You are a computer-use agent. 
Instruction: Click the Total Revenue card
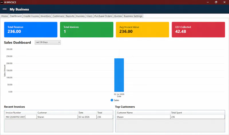[31, 30]
